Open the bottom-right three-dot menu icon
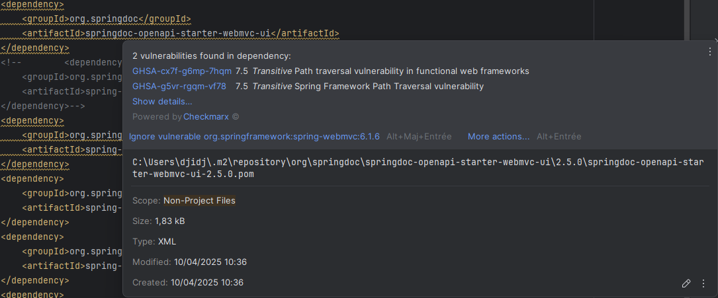The height and width of the screenshot is (298, 718). (x=703, y=283)
